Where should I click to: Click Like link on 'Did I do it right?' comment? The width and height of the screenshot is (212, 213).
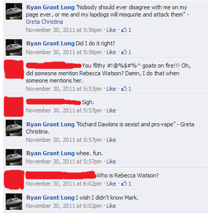click(x=111, y=52)
